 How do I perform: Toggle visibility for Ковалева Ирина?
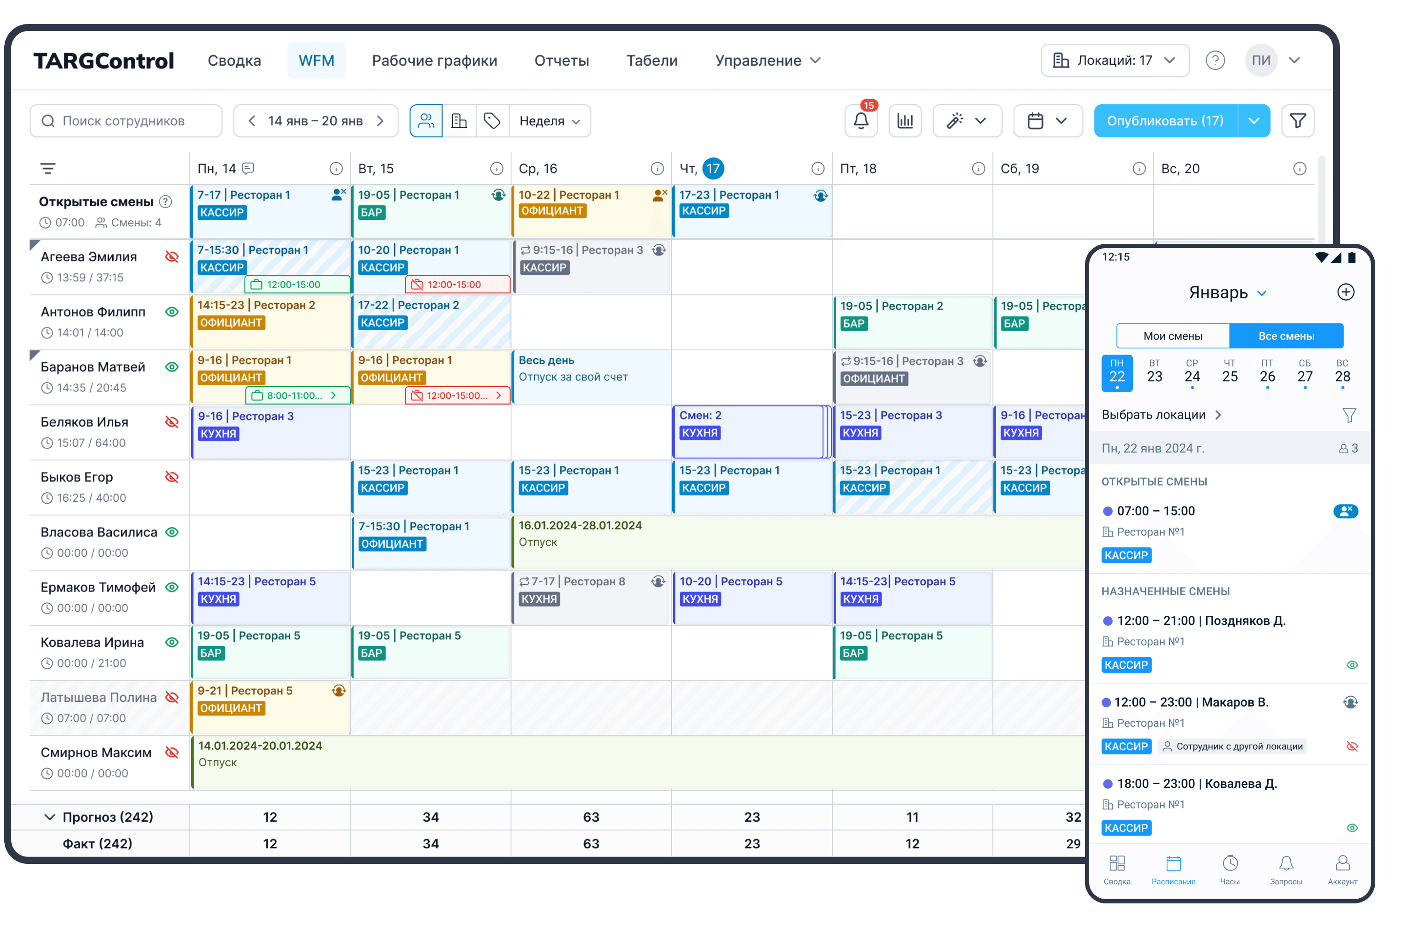pyautogui.click(x=171, y=642)
